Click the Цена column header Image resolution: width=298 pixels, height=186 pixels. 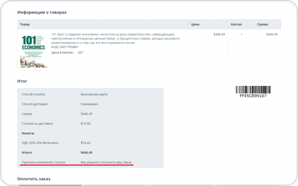tap(195, 24)
